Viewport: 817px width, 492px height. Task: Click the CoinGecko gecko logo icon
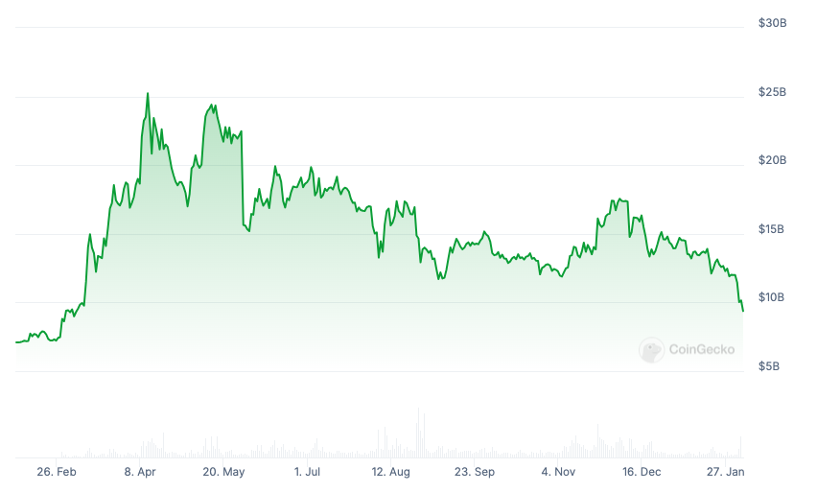click(652, 350)
